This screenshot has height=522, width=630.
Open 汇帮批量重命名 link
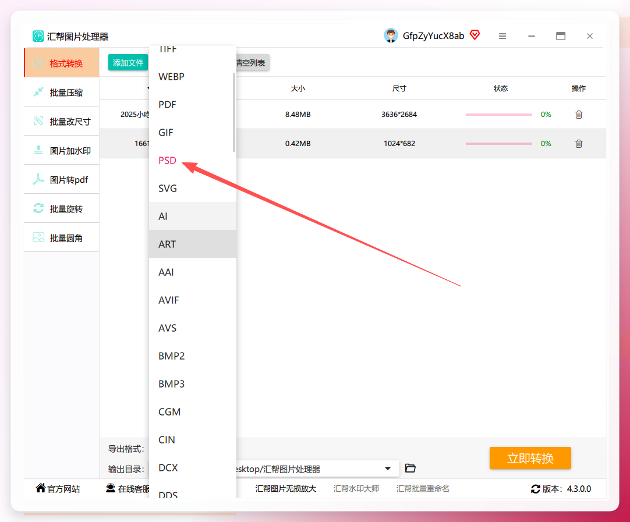[x=423, y=488]
